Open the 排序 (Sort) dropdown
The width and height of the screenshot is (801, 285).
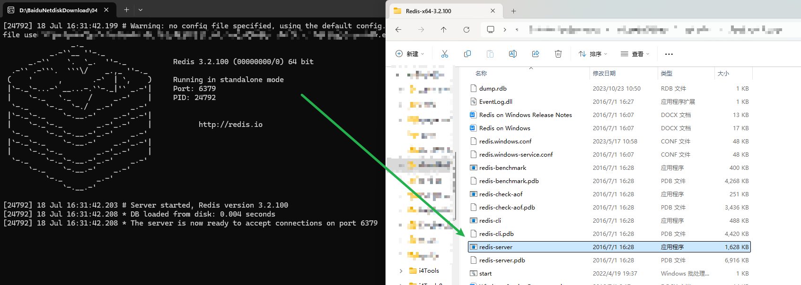pyautogui.click(x=593, y=54)
